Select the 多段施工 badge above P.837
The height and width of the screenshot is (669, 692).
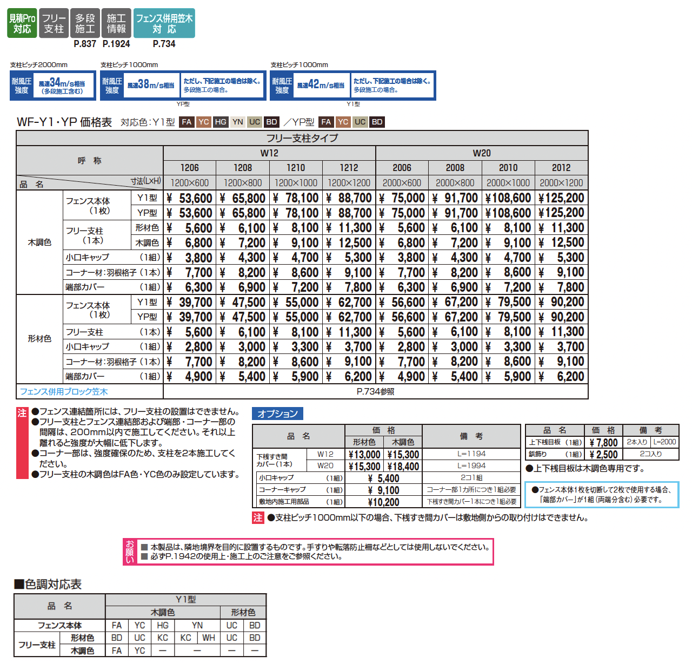pos(85,23)
